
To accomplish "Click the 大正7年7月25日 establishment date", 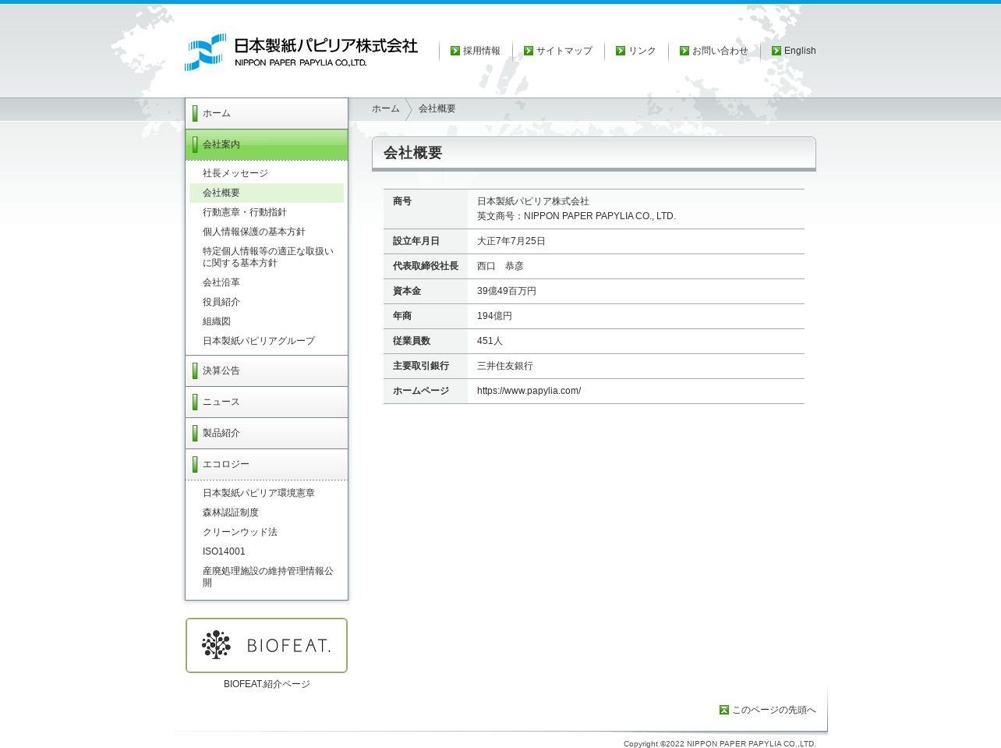I will coord(511,241).
